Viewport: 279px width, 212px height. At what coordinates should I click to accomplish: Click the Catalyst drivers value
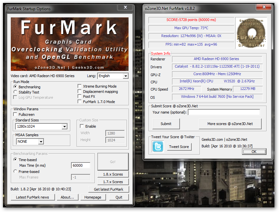click(x=217, y=66)
